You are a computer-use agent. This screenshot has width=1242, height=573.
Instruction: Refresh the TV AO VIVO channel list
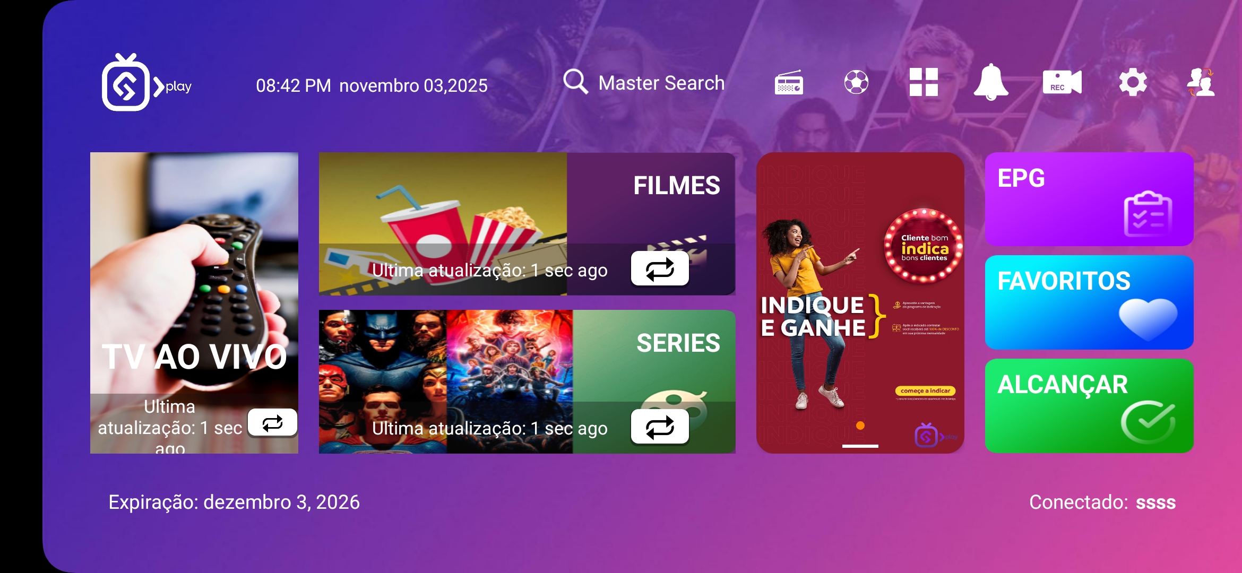click(272, 423)
